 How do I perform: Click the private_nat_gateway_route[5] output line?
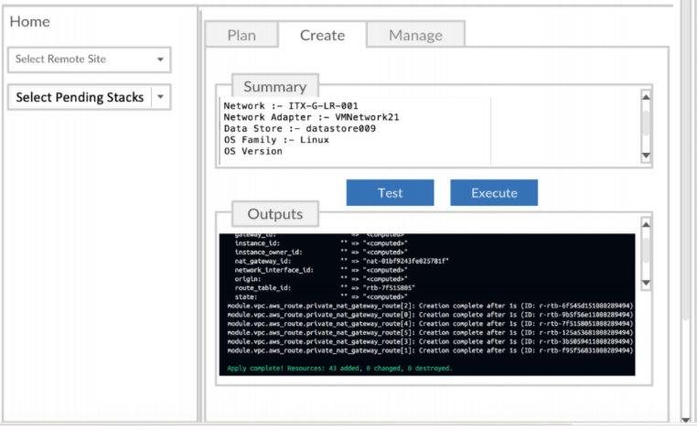tap(430, 333)
